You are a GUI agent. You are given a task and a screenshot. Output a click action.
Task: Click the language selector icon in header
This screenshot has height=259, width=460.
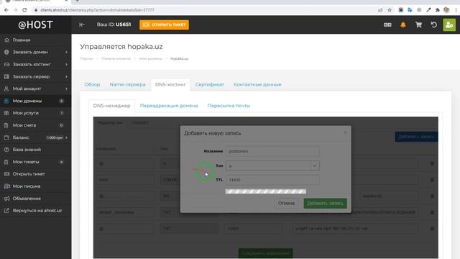click(387, 25)
